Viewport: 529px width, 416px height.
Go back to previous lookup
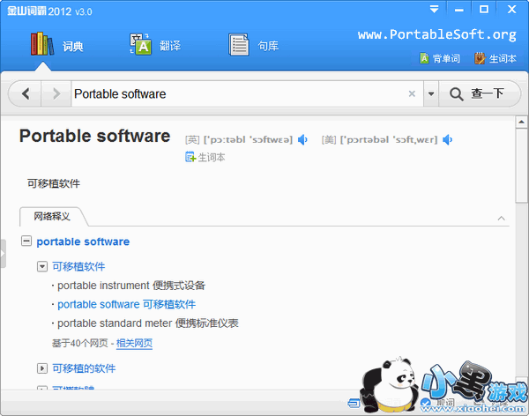point(26,93)
